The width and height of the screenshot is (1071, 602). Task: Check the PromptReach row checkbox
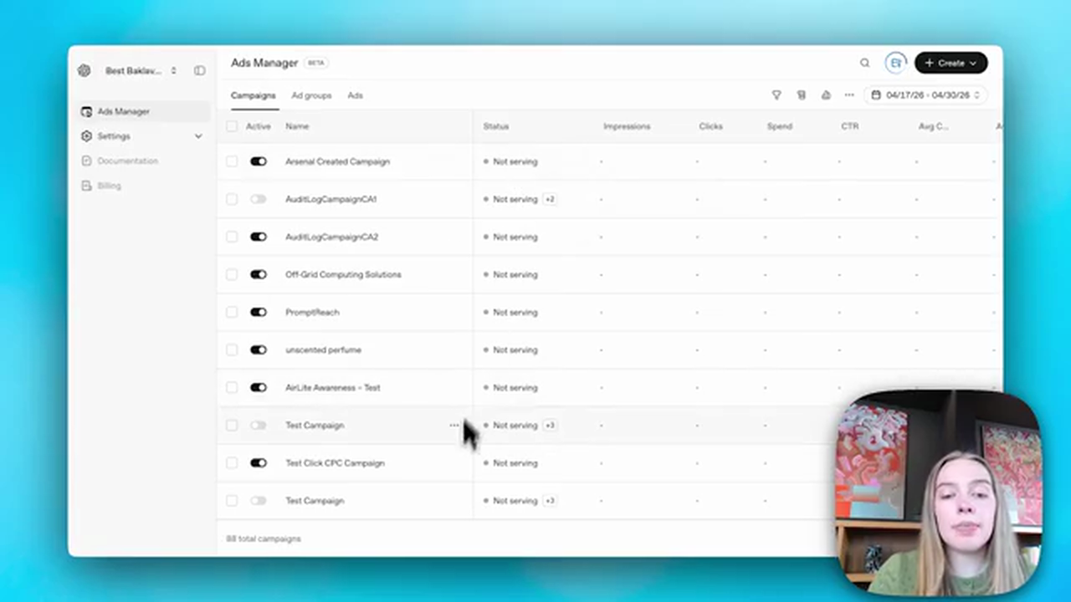[x=232, y=312]
